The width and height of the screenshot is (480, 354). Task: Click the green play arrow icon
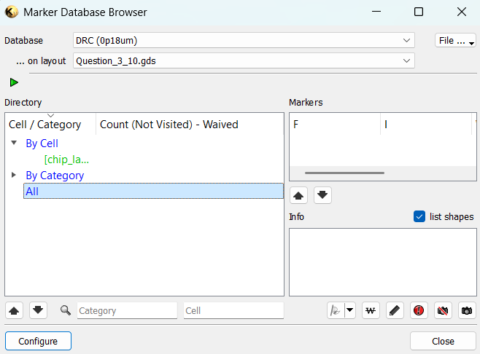[x=14, y=82]
